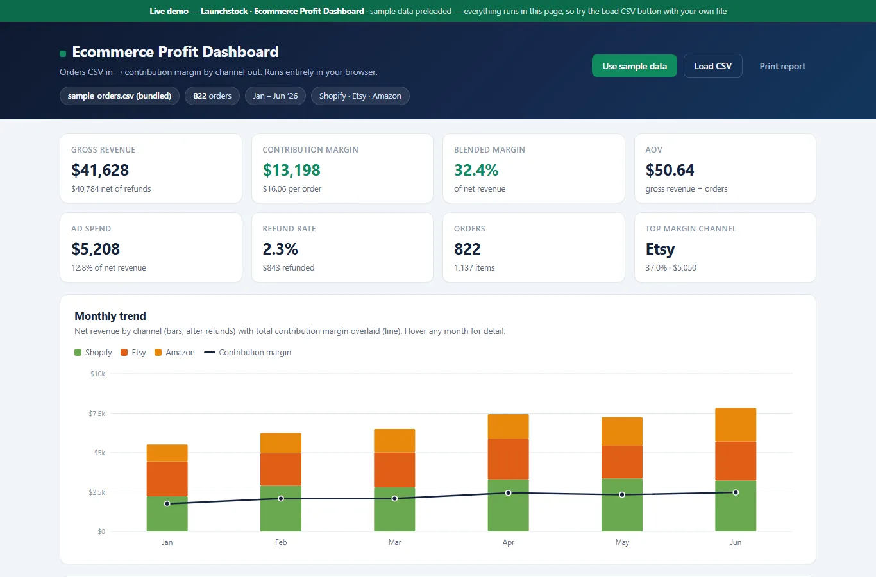Click the Jan – Jun '26 date chip
876x577 pixels.
pyautogui.click(x=275, y=96)
